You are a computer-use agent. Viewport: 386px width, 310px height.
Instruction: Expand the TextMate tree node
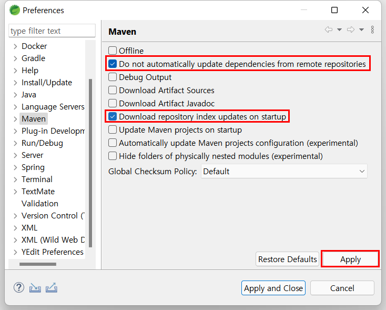click(15, 192)
